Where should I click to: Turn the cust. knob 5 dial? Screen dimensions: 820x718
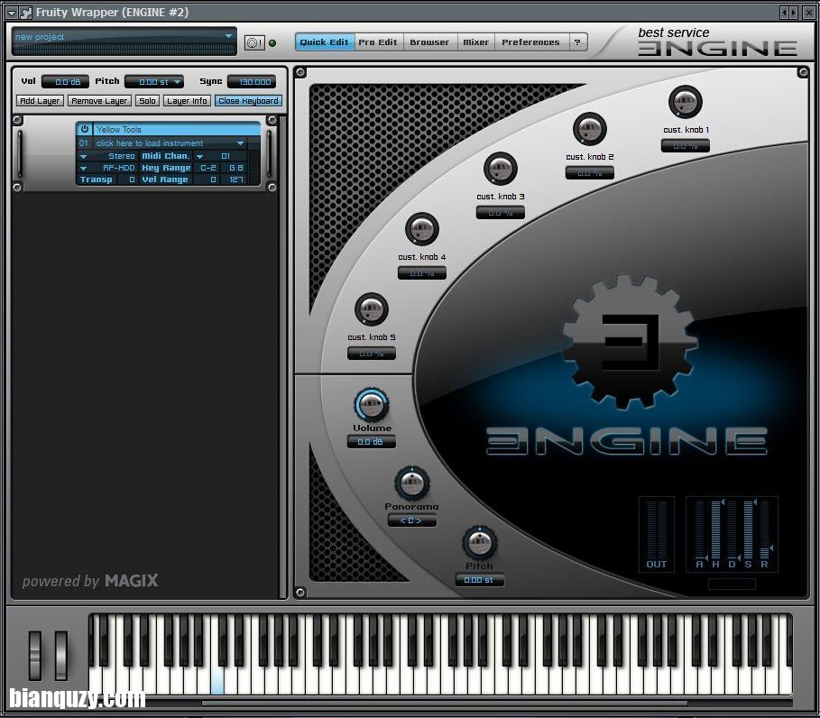372,309
